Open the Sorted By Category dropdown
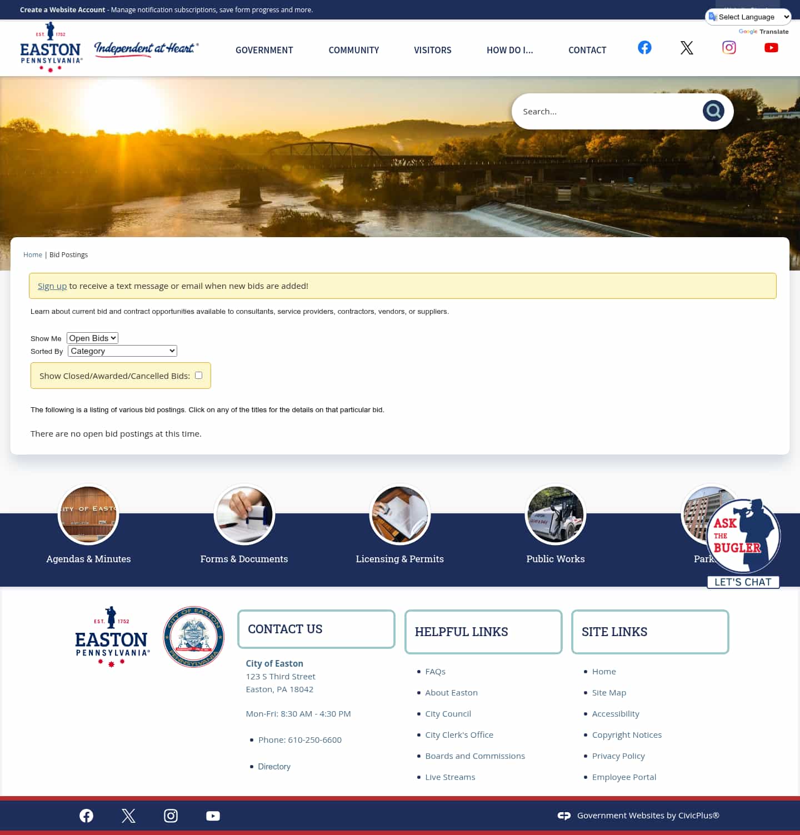The width and height of the screenshot is (800, 835). point(122,351)
